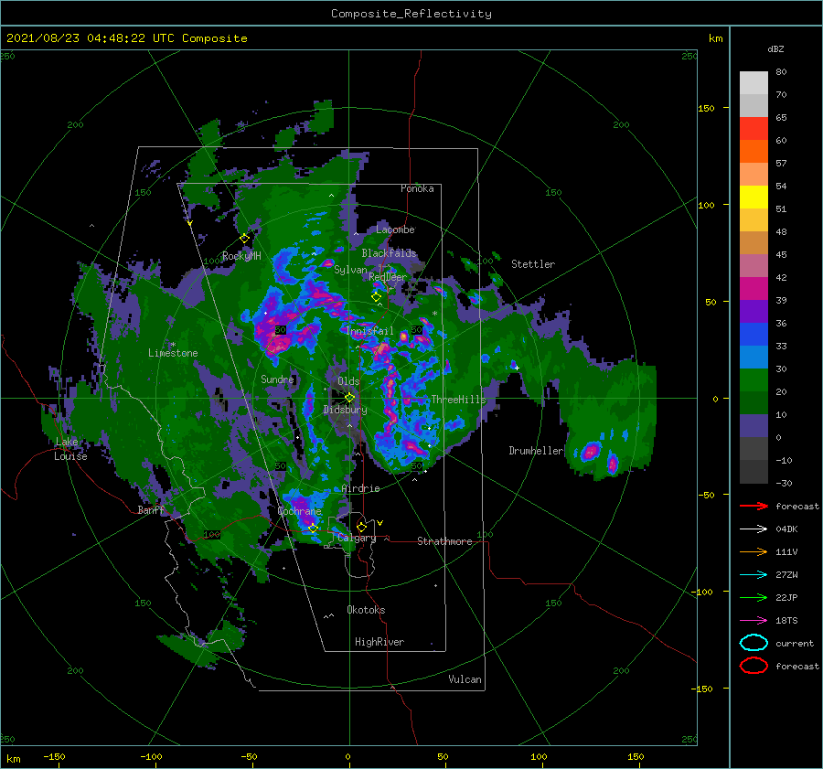The image size is (823, 769).
Task: Click the Stettler label
Action: [533, 264]
